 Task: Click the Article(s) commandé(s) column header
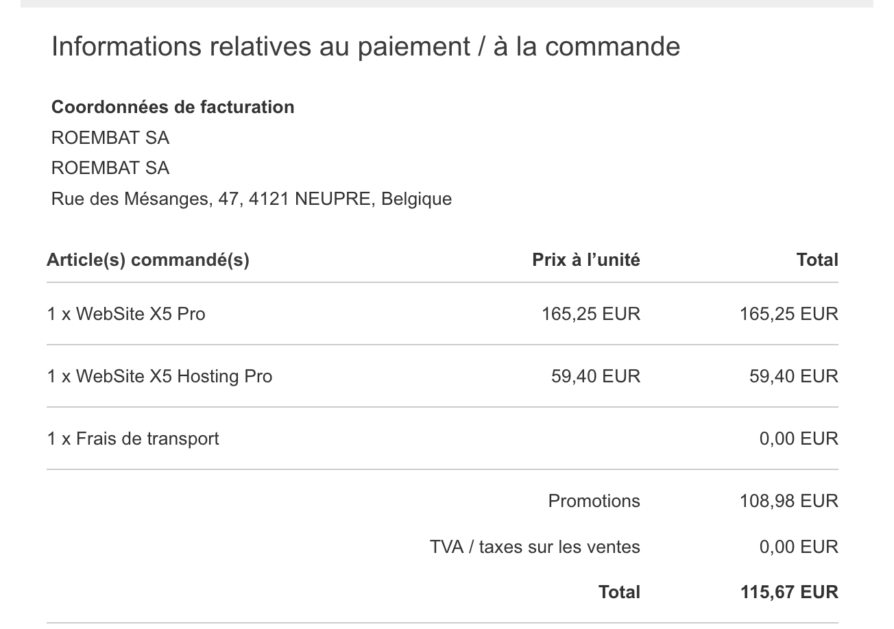[148, 260]
